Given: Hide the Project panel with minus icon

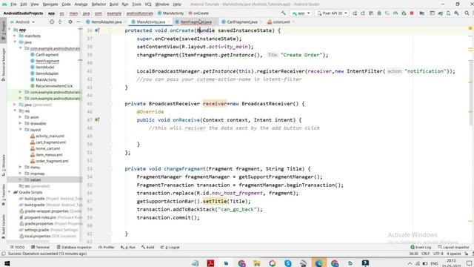Looking at the screenshot, I should click(x=79, y=22).
